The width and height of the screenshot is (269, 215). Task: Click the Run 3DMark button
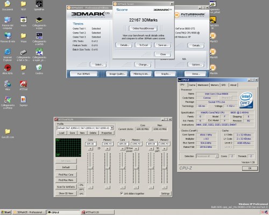click(x=83, y=74)
